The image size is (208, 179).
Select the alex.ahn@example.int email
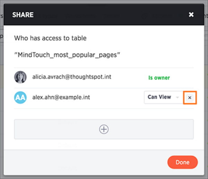61,97
